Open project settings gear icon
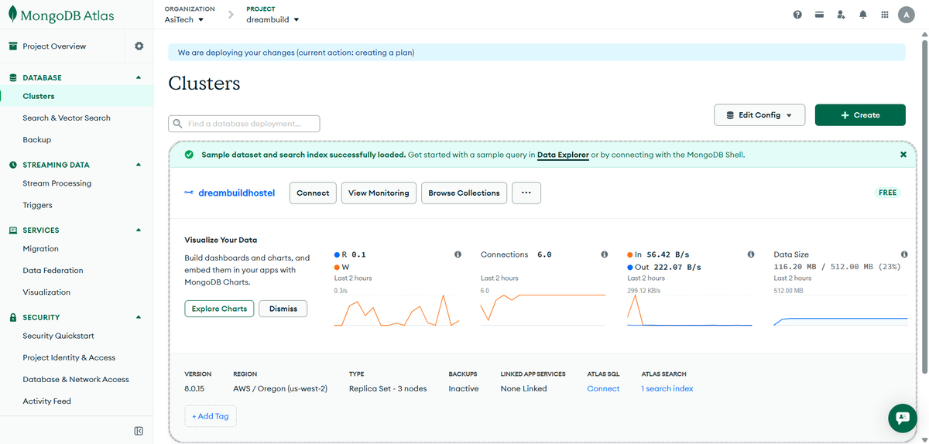This screenshot has width=929, height=444. tap(139, 46)
